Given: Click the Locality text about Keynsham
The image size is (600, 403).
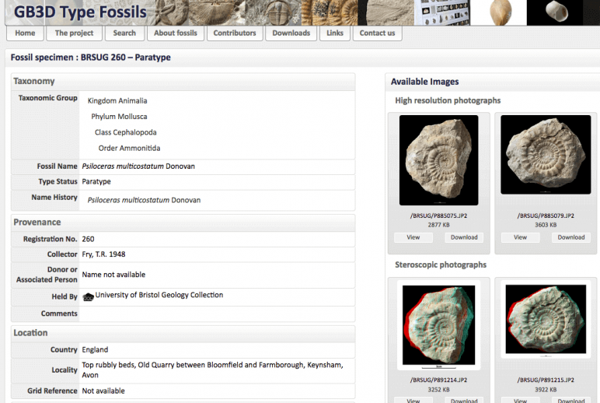Looking at the screenshot, I should (212, 370).
